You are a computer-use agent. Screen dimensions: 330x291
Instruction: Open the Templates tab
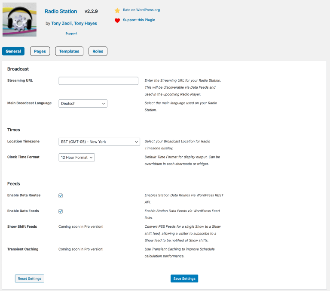pyautogui.click(x=69, y=51)
